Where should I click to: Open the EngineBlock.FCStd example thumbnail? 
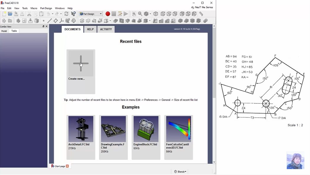pyautogui.click(x=145, y=129)
